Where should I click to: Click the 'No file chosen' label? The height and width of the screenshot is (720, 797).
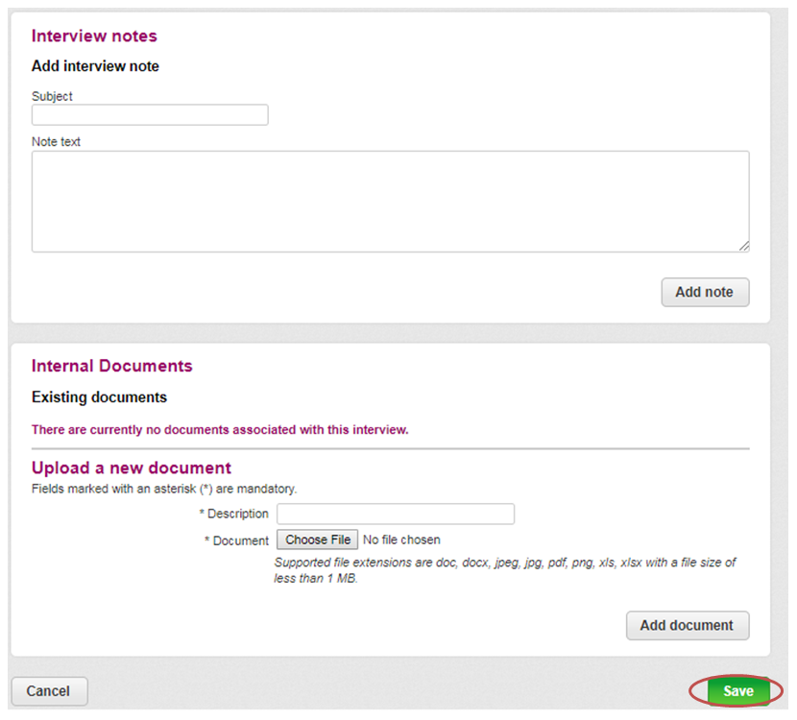coord(401,540)
